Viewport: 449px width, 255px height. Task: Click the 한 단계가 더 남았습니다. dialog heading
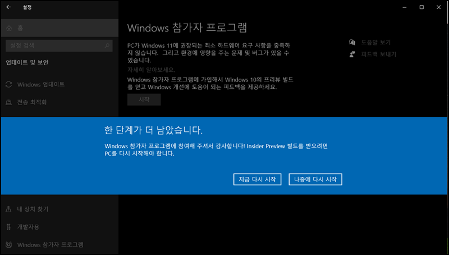pyautogui.click(x=153, y=130)
